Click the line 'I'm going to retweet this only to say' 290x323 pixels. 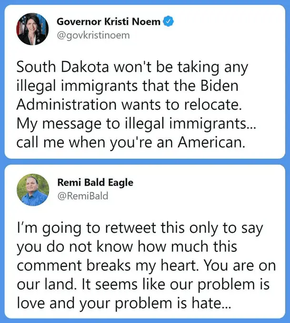click(140, 228)
